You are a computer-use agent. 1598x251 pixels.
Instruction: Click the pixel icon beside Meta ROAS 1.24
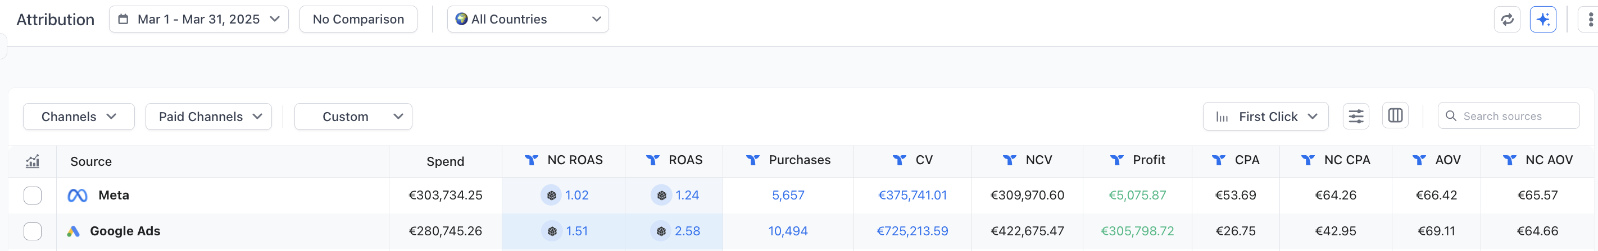(661, 196)
